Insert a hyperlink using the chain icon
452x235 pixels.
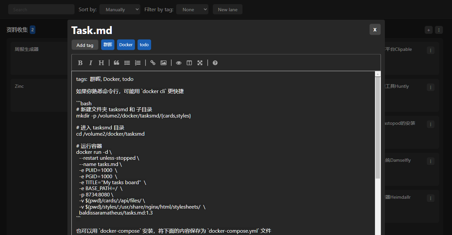point(152,63)
